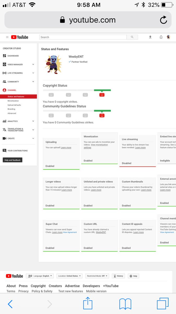Viewport: 176px width, 314px height.
Task: Reload the page in Safari
Action: [163, 20]
